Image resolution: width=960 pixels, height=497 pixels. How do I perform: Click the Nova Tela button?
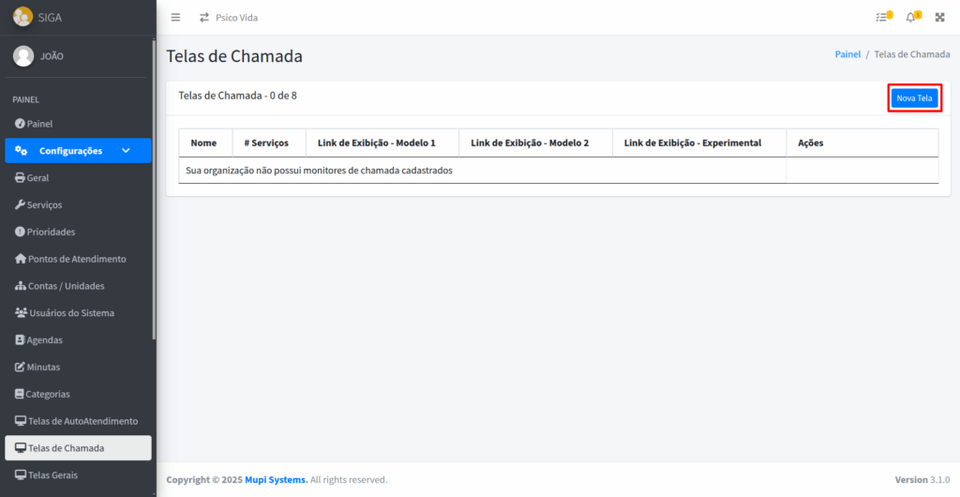click(x=914, y=98)
